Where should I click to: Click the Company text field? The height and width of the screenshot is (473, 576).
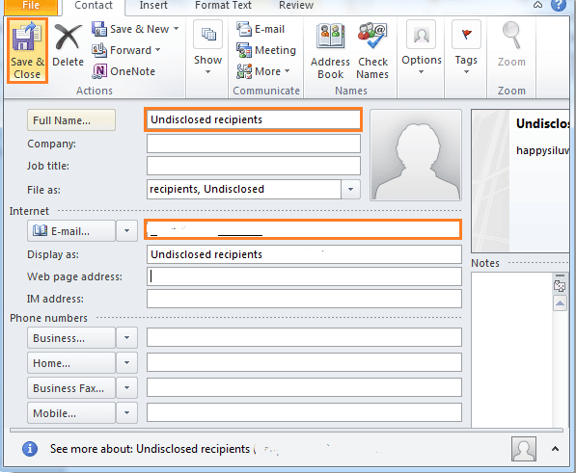tap(254, 144)
